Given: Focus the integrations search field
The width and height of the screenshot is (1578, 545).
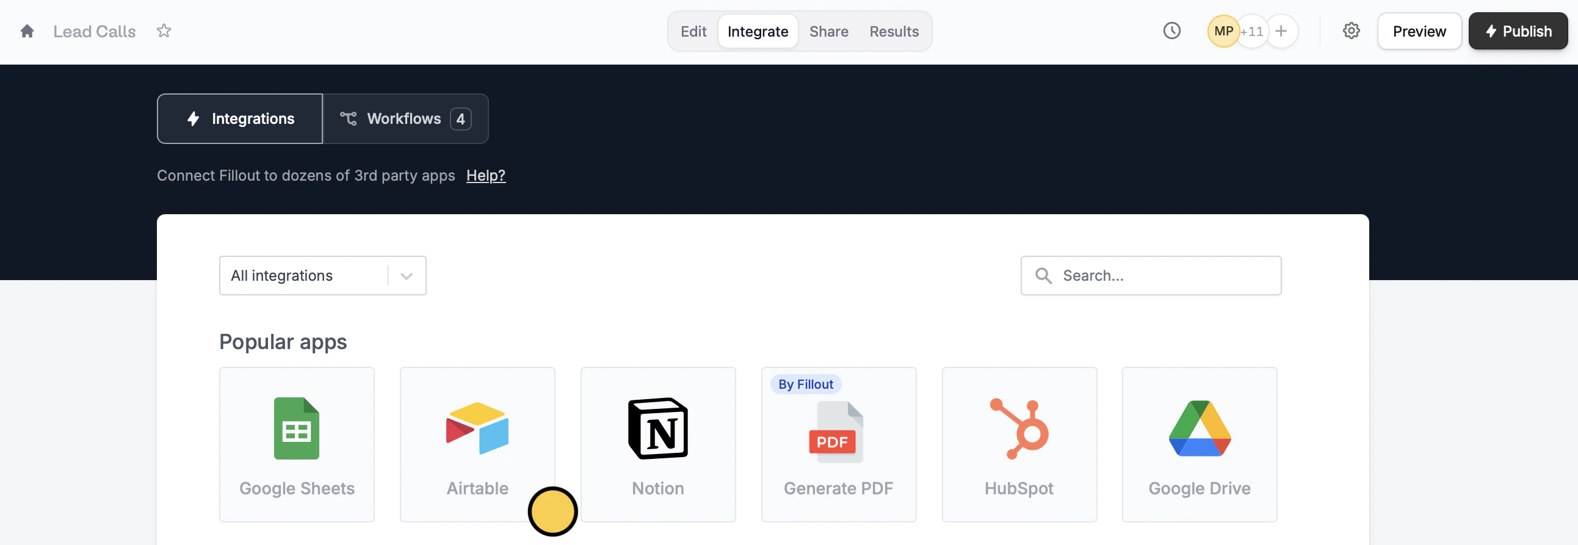Looking at the screenshot, I should pyautogui.click(x=1151, y=276).
